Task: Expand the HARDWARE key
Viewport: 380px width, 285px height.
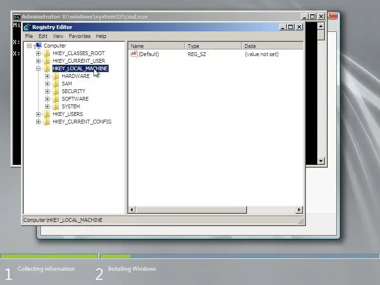Action: [47, 76]
